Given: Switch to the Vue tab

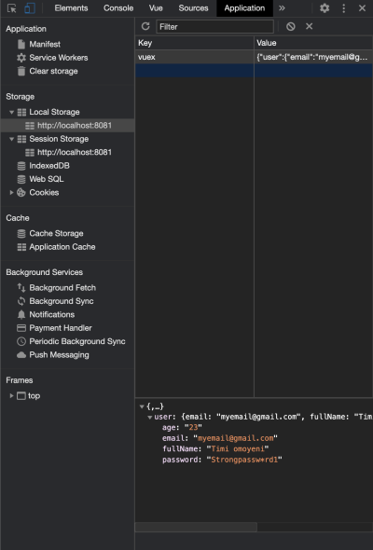Looking at the screenshot, I should coord(156,8).
